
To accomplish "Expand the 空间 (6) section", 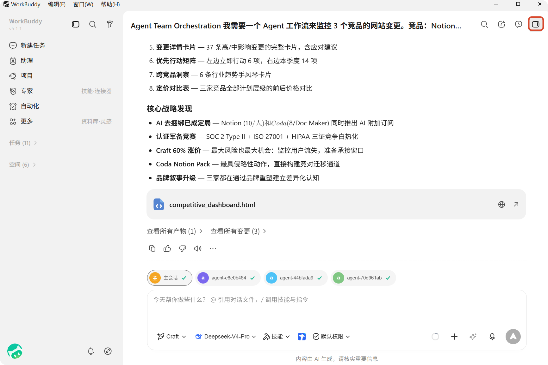I will [x=22, y=165].
